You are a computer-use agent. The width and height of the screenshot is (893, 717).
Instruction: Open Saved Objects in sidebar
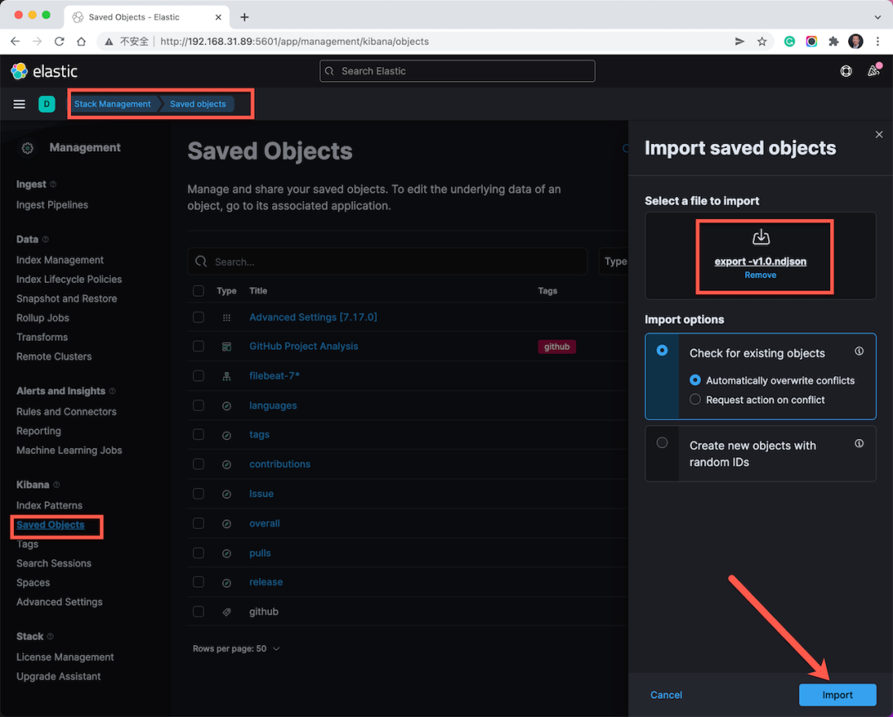50,525
